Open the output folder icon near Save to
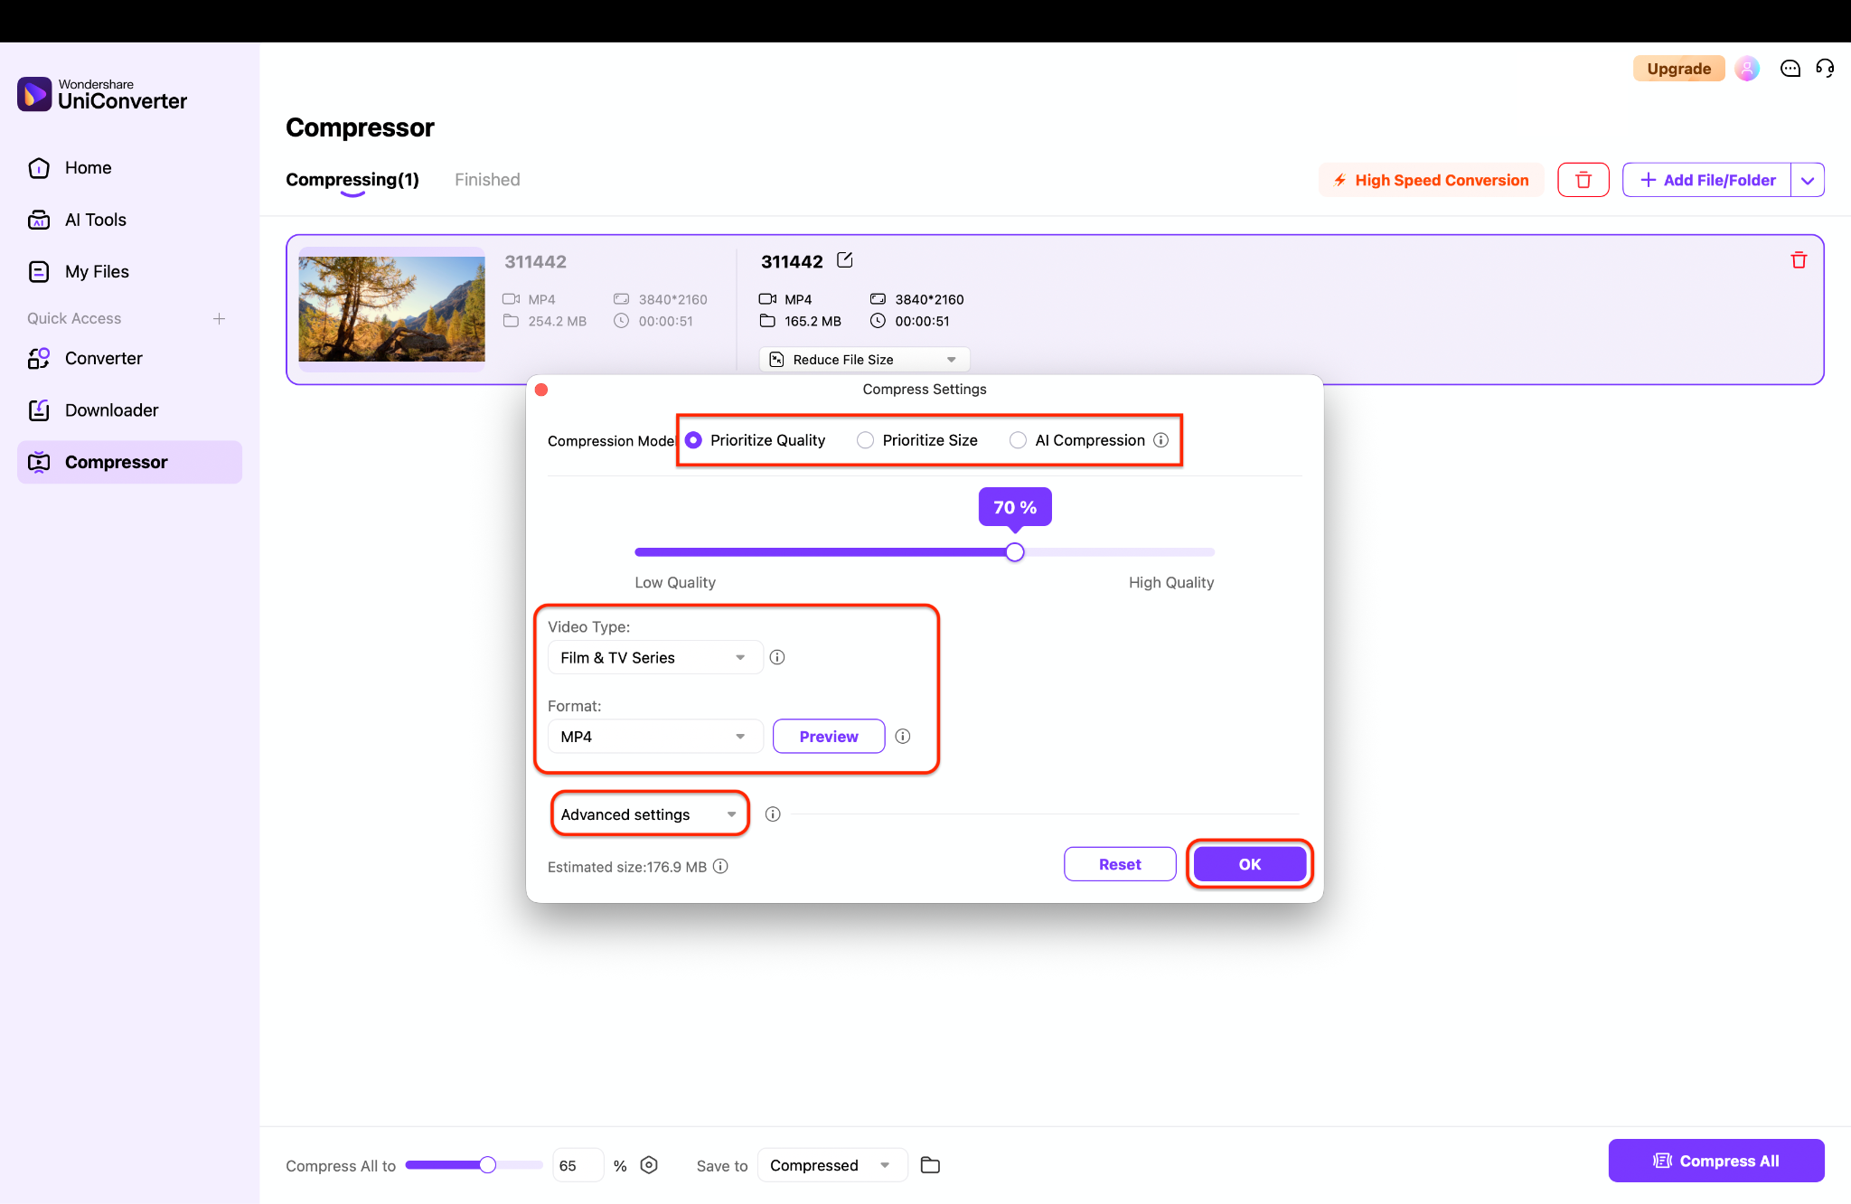The width and height of the screenshot is (1851, 1204). click(x=930, y=1165)
